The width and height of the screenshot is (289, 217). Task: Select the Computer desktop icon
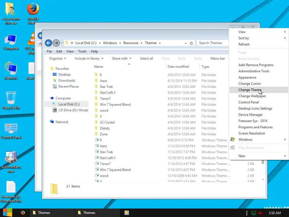pyautogui.click(x=11, y=42)
